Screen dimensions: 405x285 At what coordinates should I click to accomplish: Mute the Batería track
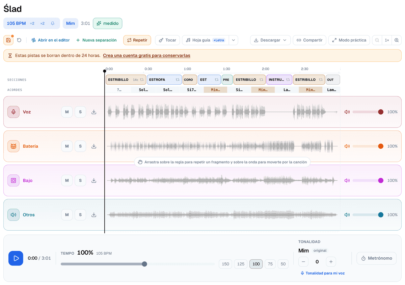tap(67, 146)
